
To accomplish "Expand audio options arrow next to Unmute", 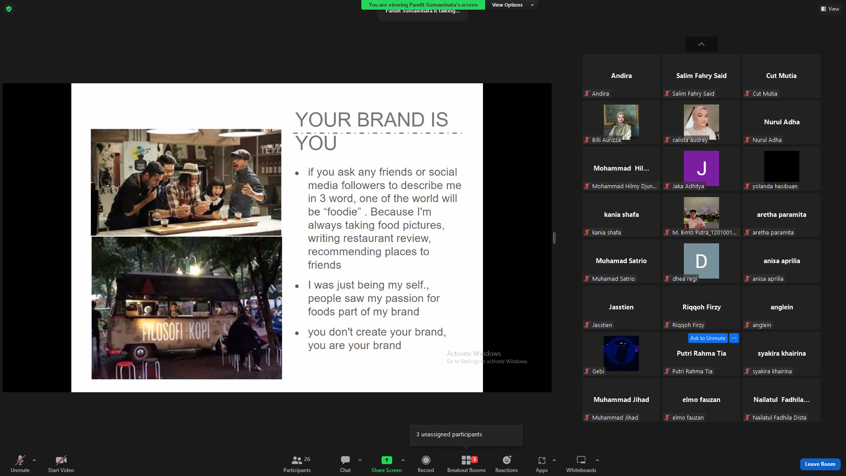I will tap(34, 460).
